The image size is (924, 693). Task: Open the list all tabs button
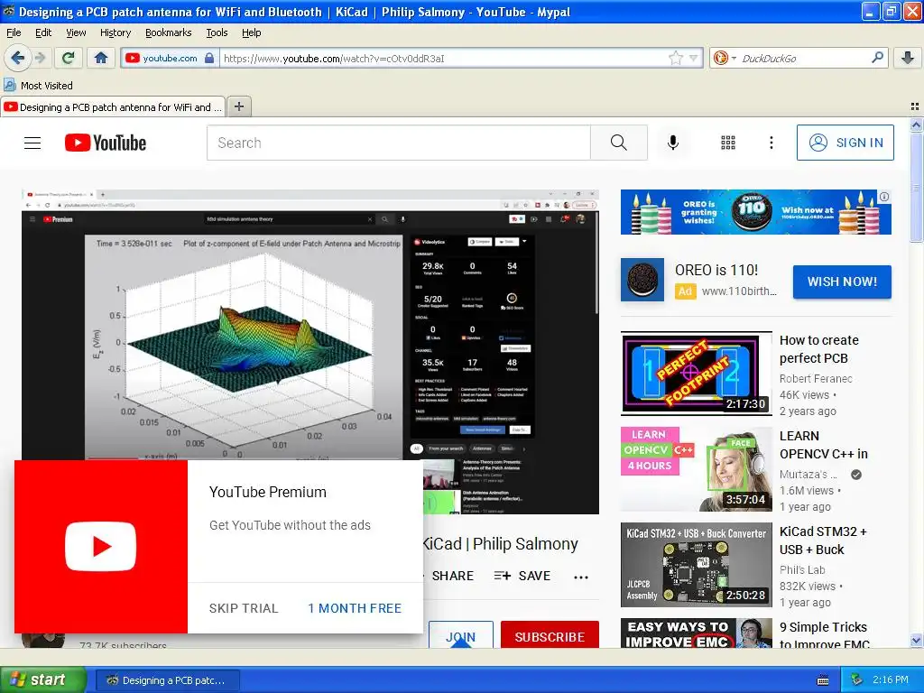click(x=915, y=106)
